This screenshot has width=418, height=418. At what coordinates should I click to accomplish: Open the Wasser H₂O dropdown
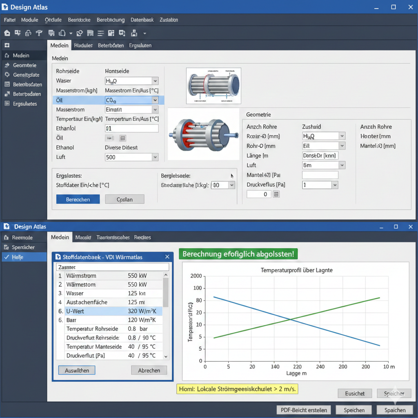(x=155, y=81)
